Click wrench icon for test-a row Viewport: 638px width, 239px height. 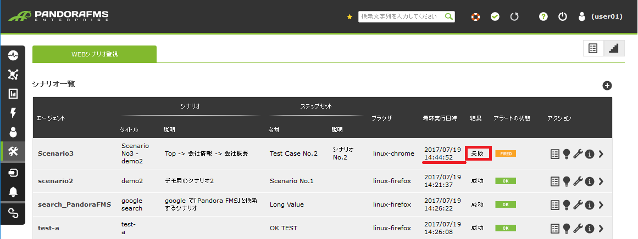(578, 229)
